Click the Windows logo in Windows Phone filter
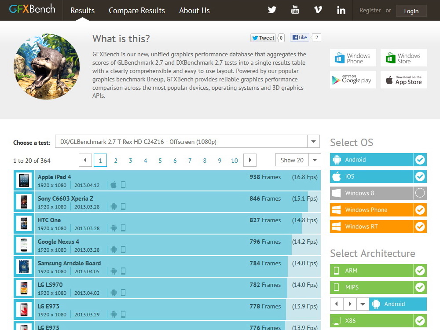This screenshot has height=330, width=440. click(337, 210)
